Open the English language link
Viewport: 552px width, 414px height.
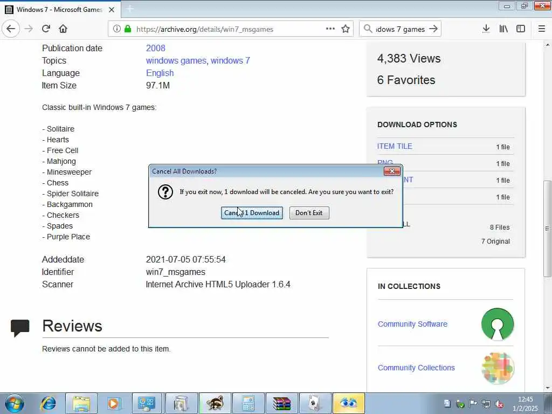tap(160, 73)
